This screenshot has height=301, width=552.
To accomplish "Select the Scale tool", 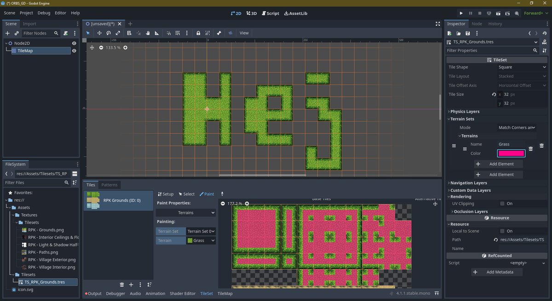I will click(x=118, y=33).
